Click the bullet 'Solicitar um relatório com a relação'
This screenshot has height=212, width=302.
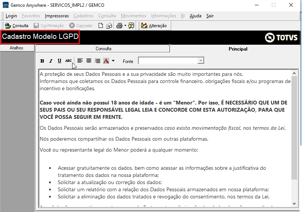pyautogui.click(x=163, y=189)
